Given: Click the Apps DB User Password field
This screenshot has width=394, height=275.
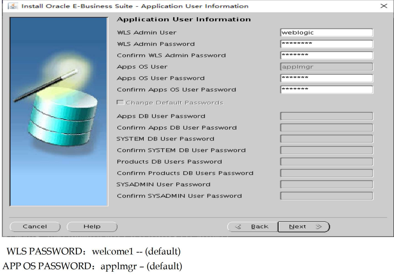Looking at the screenshot, I should tap(327, 116).
